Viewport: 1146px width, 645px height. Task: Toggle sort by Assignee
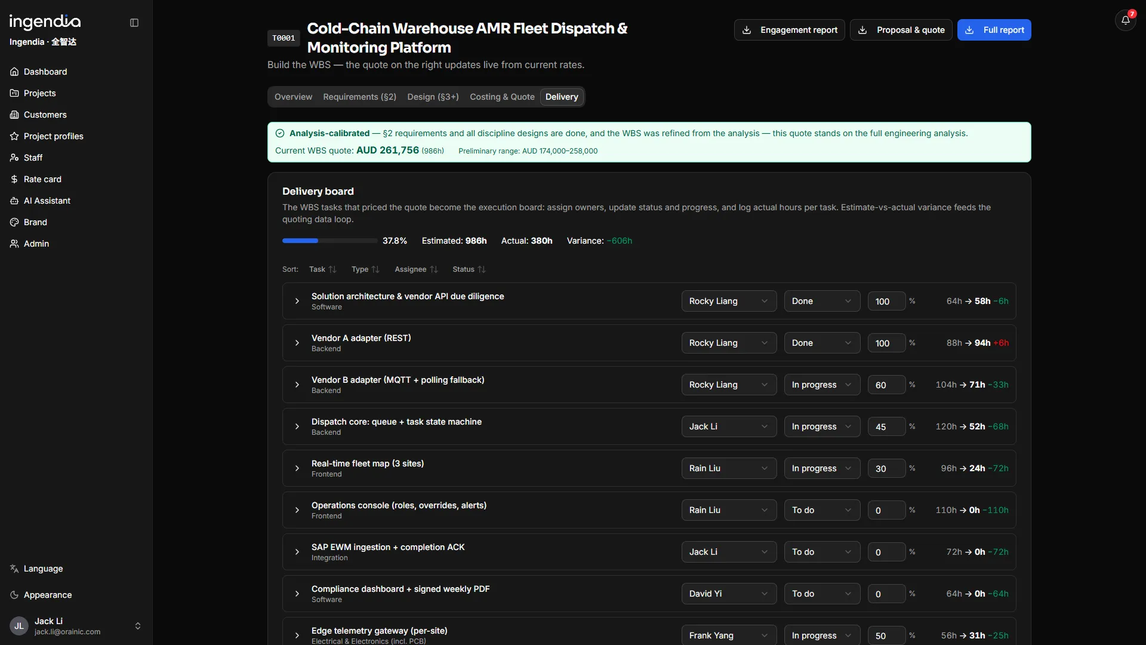pyautogui.click(x=416, y=269)
